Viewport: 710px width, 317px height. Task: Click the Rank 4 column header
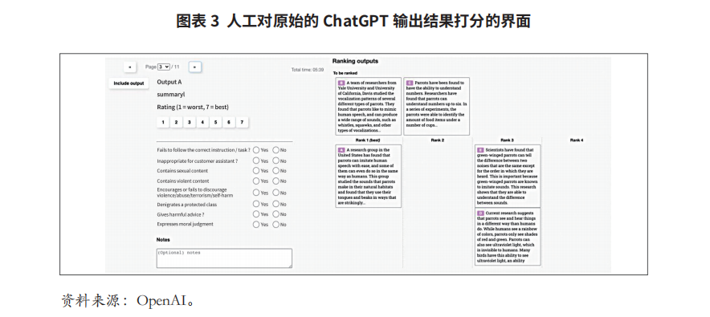coord(577,140)
